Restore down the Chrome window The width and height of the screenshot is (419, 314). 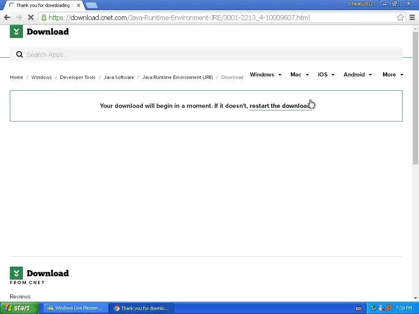click(x=394, y=4)
